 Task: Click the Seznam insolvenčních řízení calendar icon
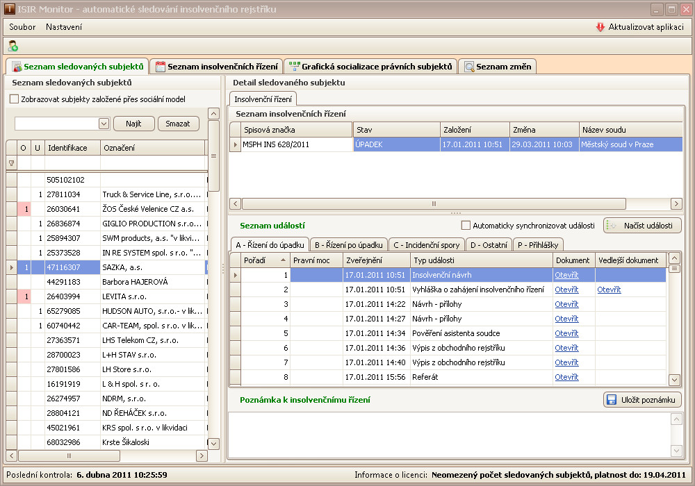point(161,67)
